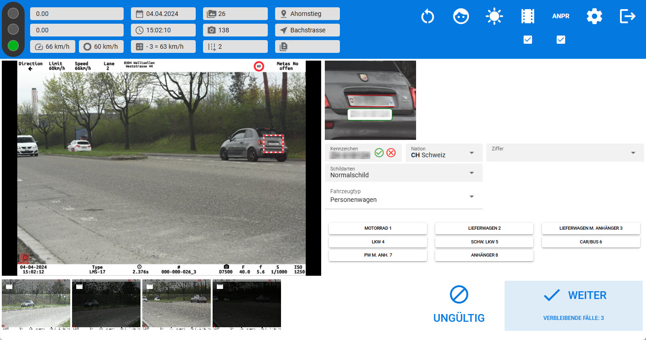
Task: Open the brightness sun icon
Action: click(x=494, y=16)
